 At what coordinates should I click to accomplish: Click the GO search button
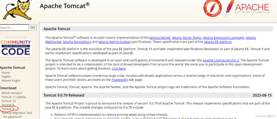[33, 28]
